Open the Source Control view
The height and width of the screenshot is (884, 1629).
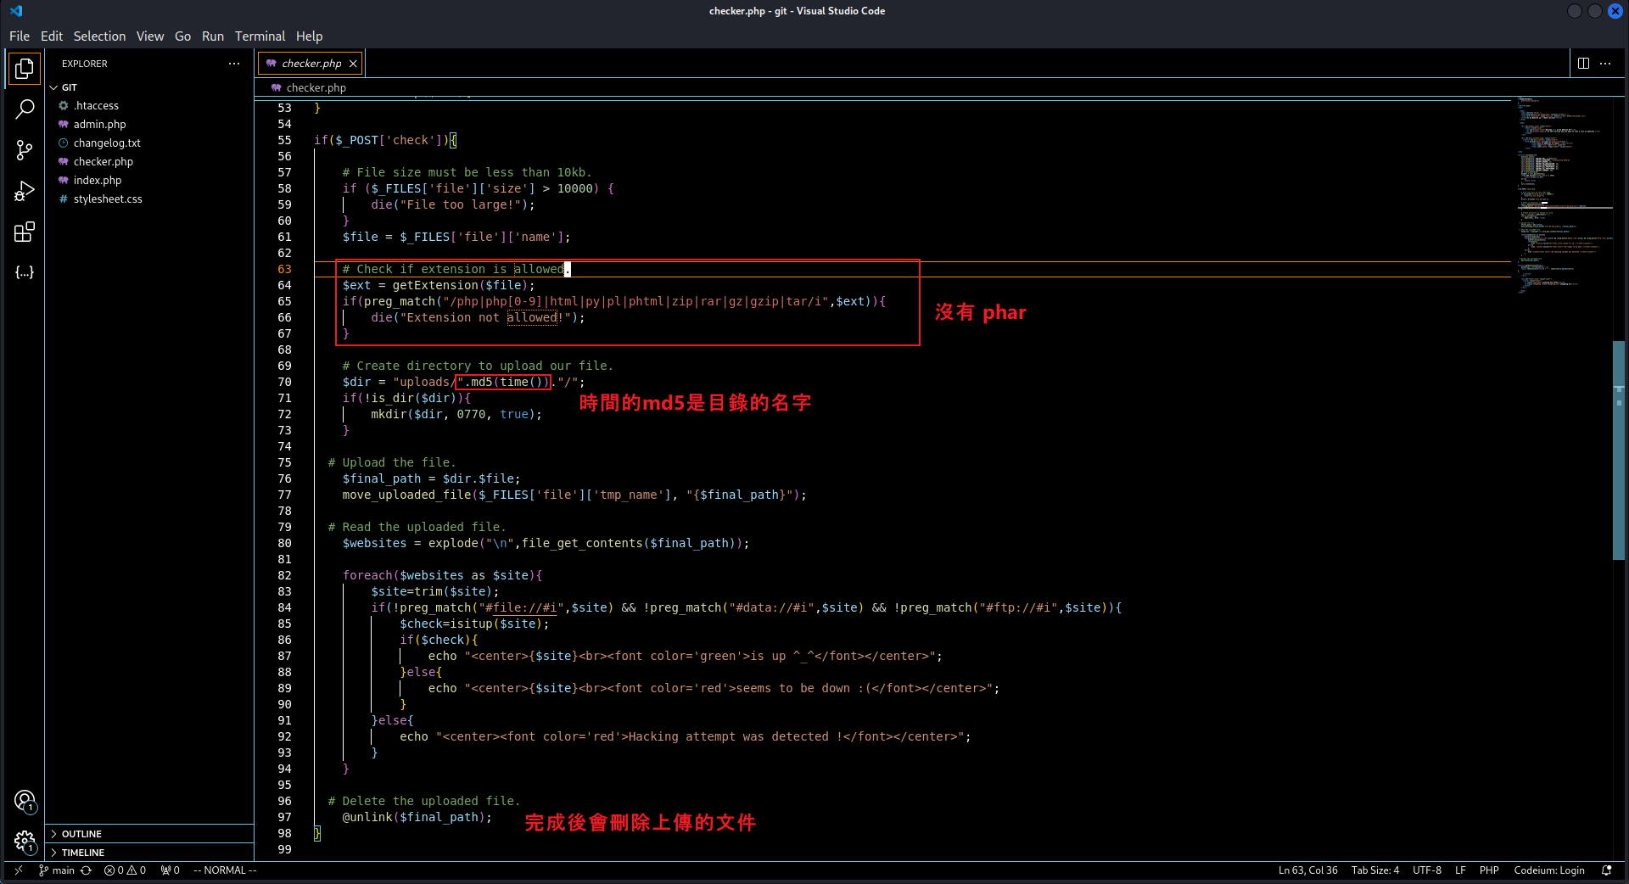[x=24, y=150]
